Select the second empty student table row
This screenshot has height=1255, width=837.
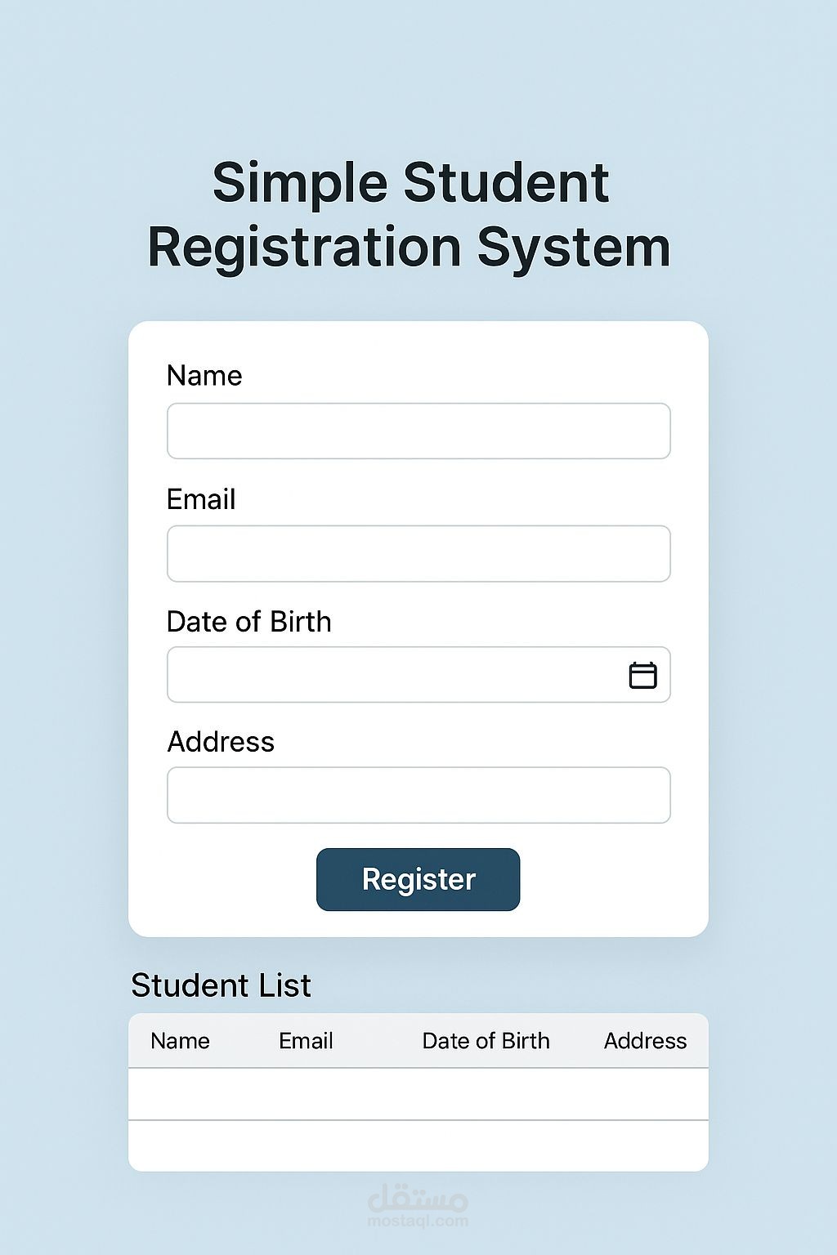[418, 1146]
